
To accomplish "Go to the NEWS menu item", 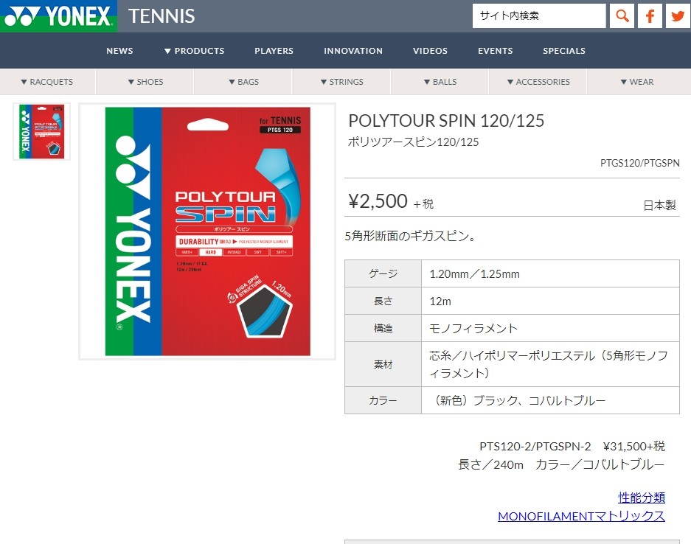I will click(119, 51).
